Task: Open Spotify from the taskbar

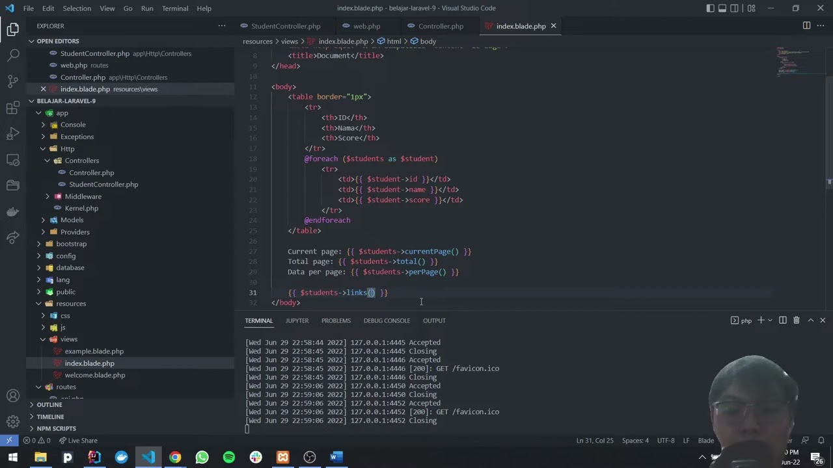Action: (x=229, y=458)
